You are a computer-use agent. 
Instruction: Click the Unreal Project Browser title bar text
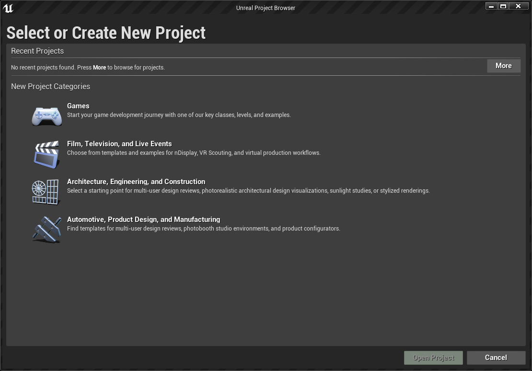click(x=266, y=8)
